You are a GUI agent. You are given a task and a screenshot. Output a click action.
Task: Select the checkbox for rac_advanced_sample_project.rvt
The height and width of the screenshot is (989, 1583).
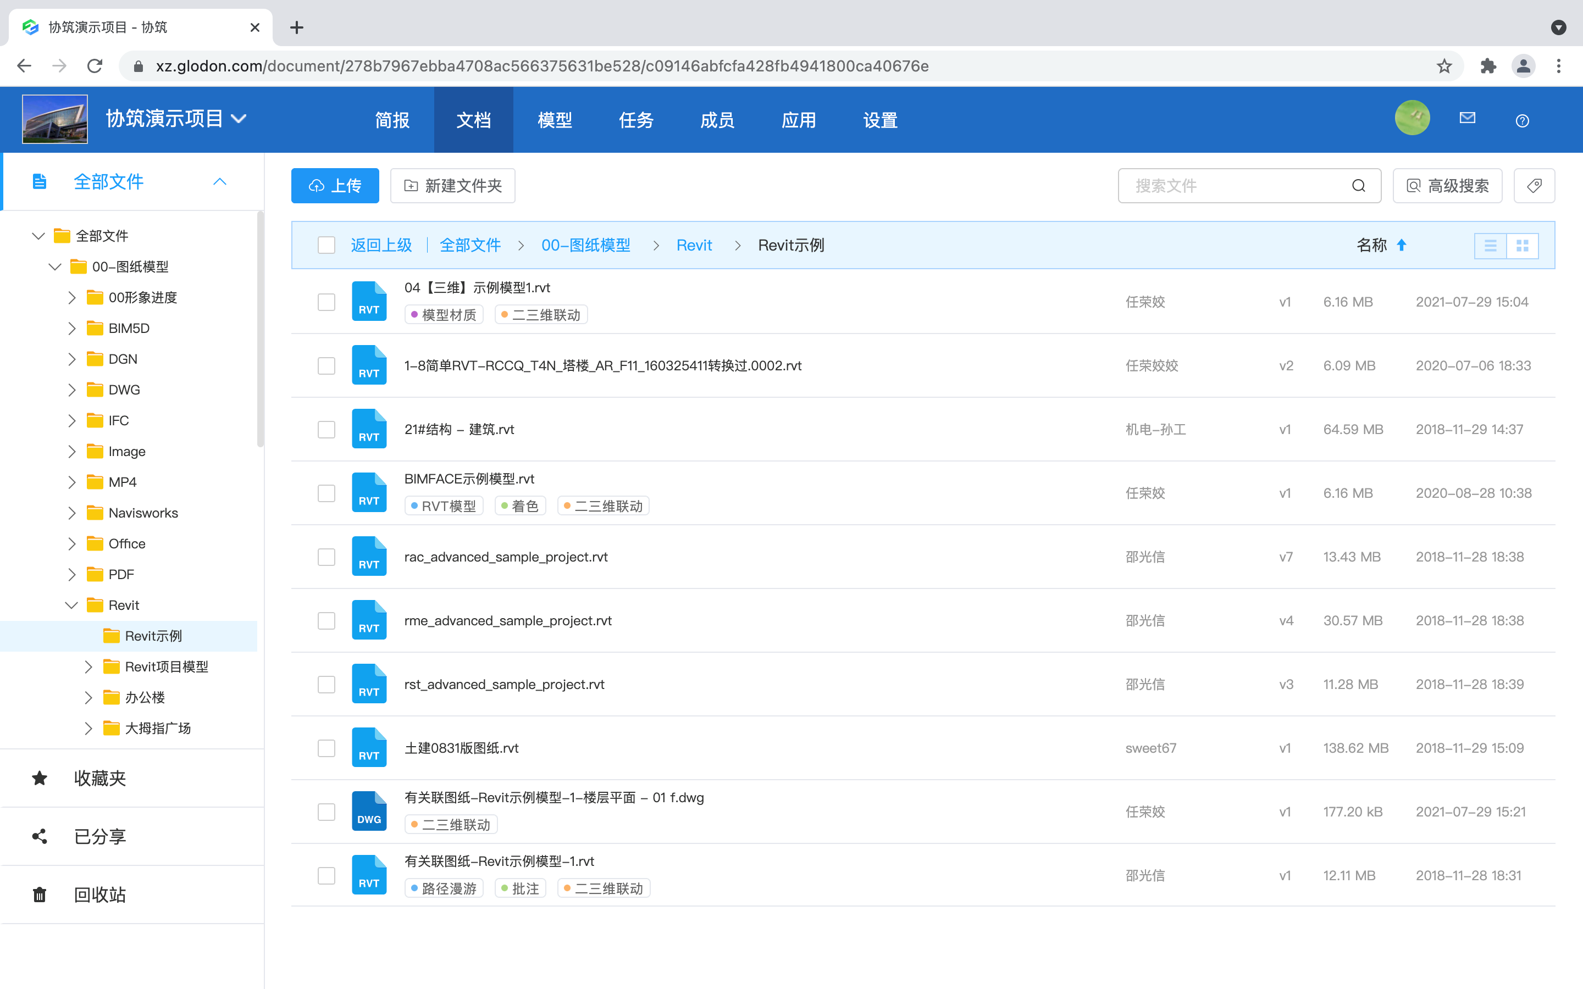(x=326, y=557)
